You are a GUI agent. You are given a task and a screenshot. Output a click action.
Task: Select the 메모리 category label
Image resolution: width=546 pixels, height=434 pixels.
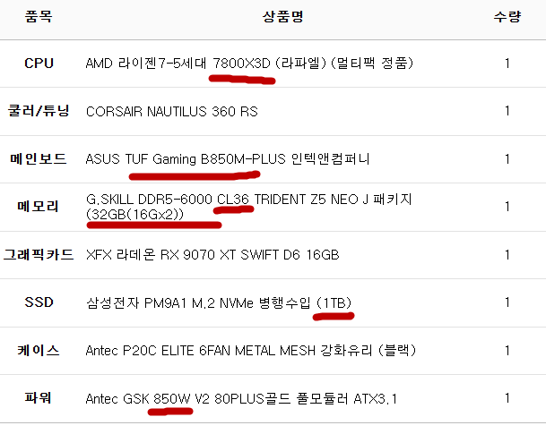(39, 207)
